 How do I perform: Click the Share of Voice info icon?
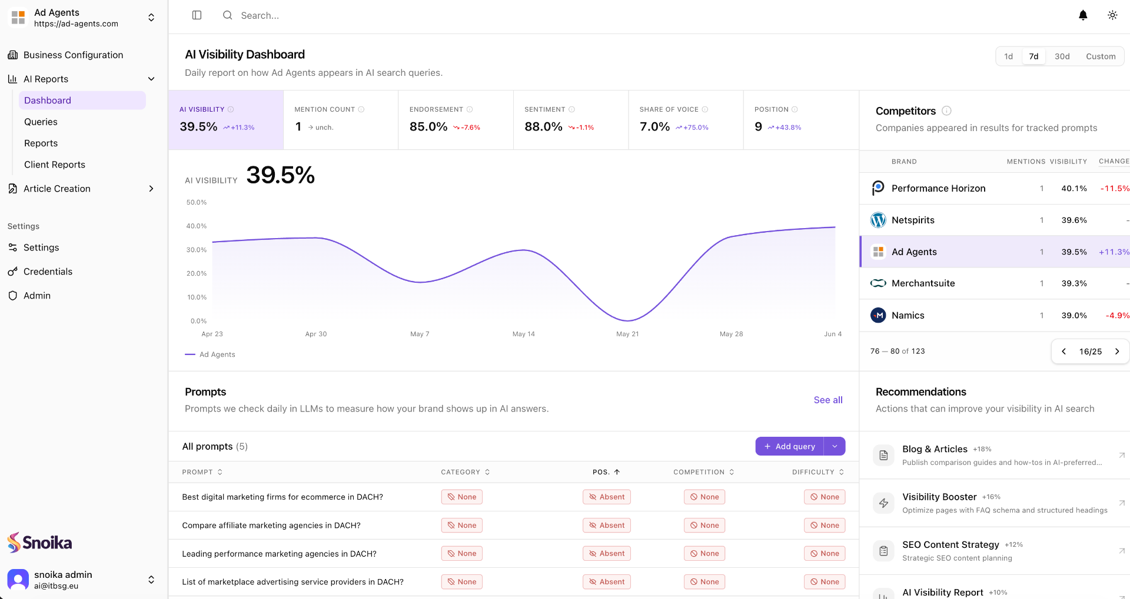[705, 109]
